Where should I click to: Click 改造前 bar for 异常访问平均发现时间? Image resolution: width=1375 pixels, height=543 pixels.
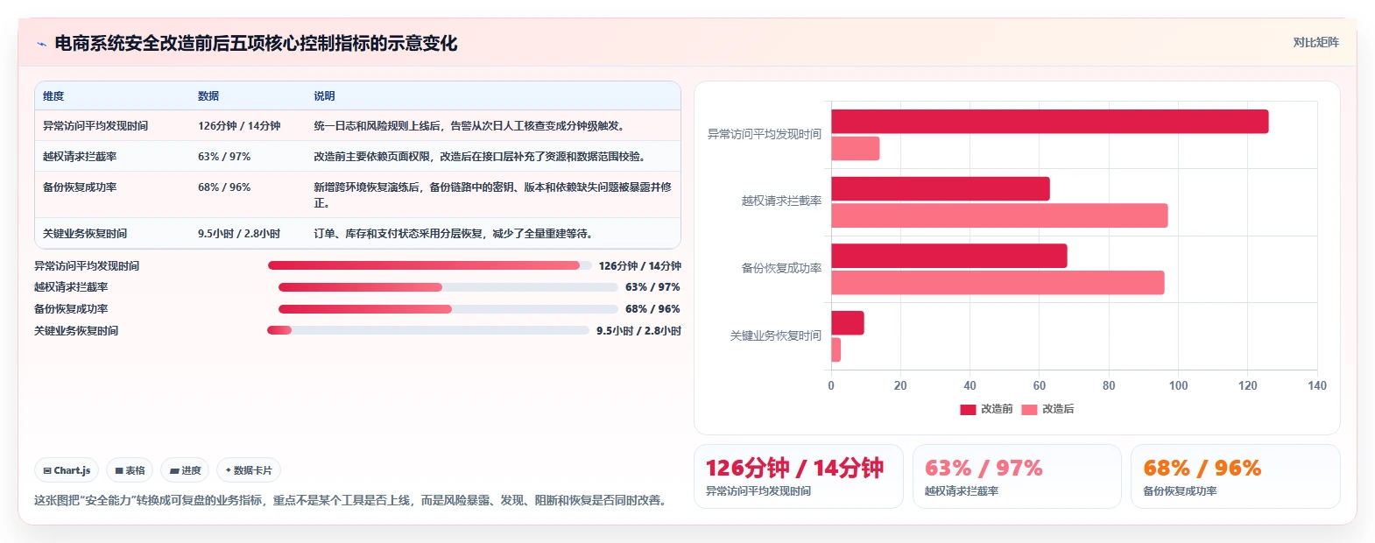tap(1049, 122)
